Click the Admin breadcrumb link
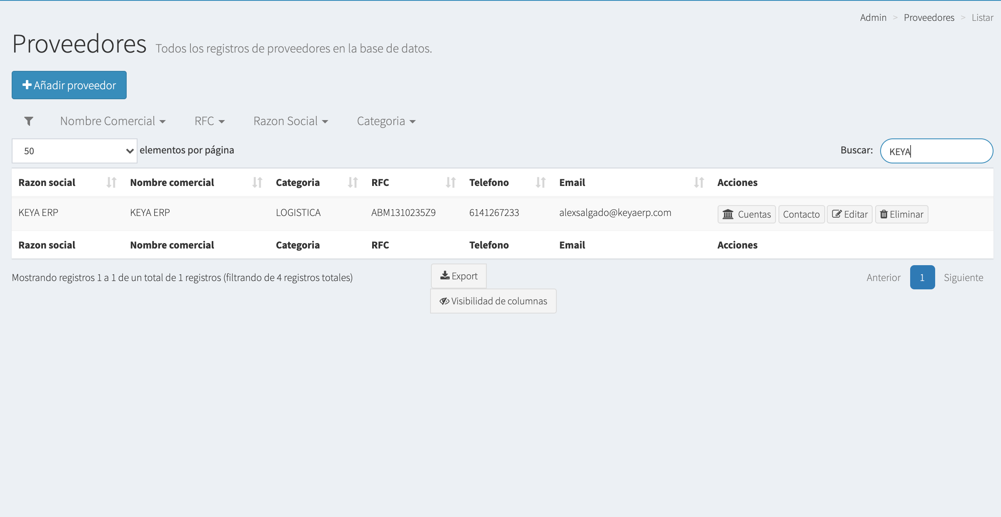Screen dimensions: 1001x517 873,18
